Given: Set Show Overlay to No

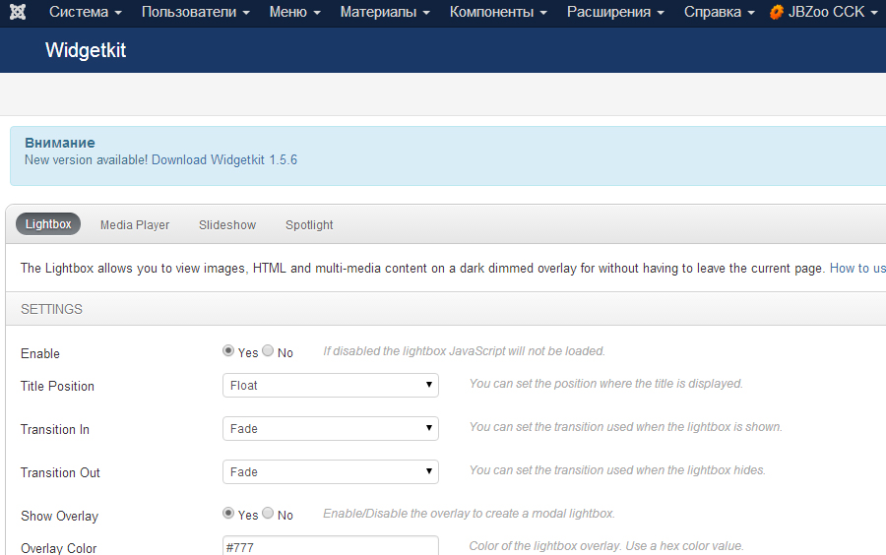Looking at the screenshot, I should [268, 514].
